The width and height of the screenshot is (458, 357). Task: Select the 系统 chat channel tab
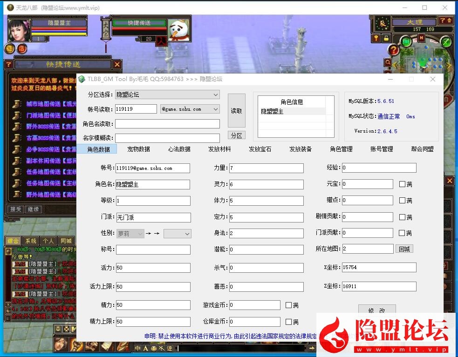31,241
